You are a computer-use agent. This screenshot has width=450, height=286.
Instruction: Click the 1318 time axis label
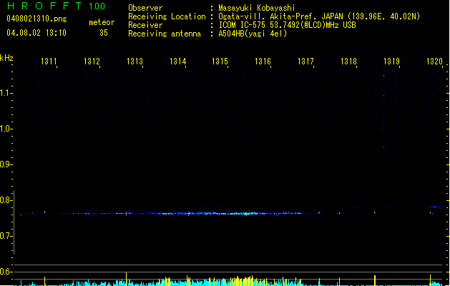tap(348, 61)
